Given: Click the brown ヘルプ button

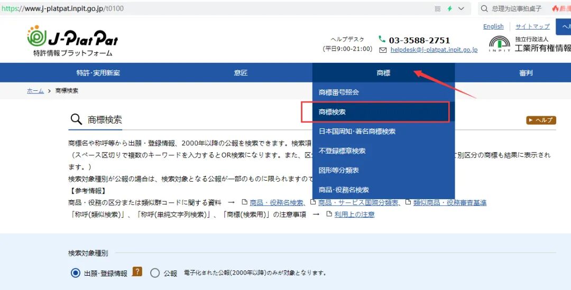Looking at the screenshot, I should (541, 120).
